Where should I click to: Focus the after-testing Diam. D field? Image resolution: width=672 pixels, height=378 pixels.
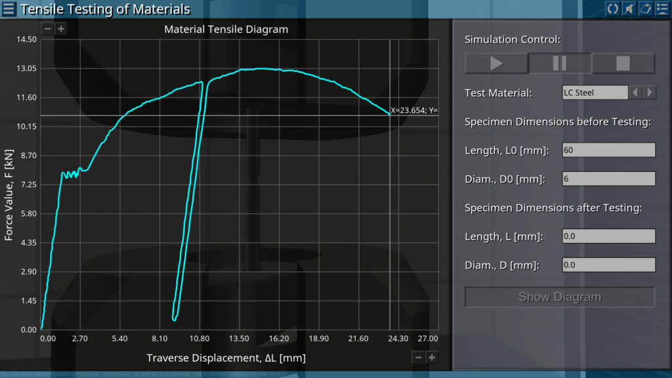pos(608,265)
